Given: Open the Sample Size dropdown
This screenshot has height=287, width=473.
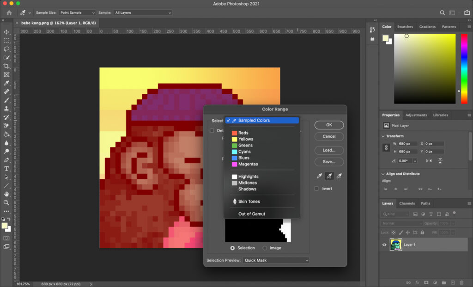Looking at the screenshot, I should (x=77, y=12).
